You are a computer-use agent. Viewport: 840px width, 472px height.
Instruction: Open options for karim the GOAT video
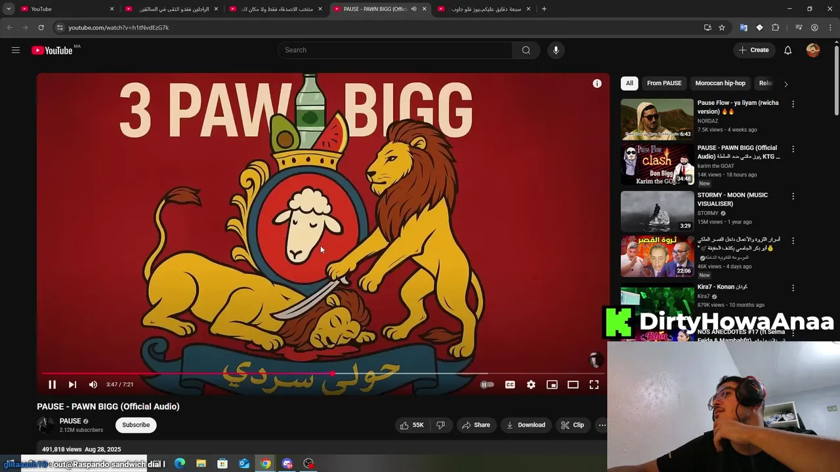pyautogui.click(x=793, y=149)
